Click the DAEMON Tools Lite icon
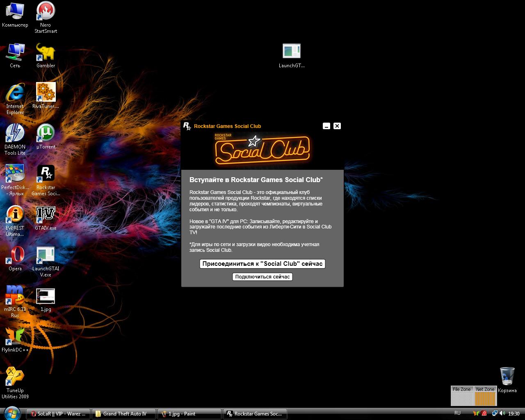This screenshot has width=525, height=420. [15, 133]
